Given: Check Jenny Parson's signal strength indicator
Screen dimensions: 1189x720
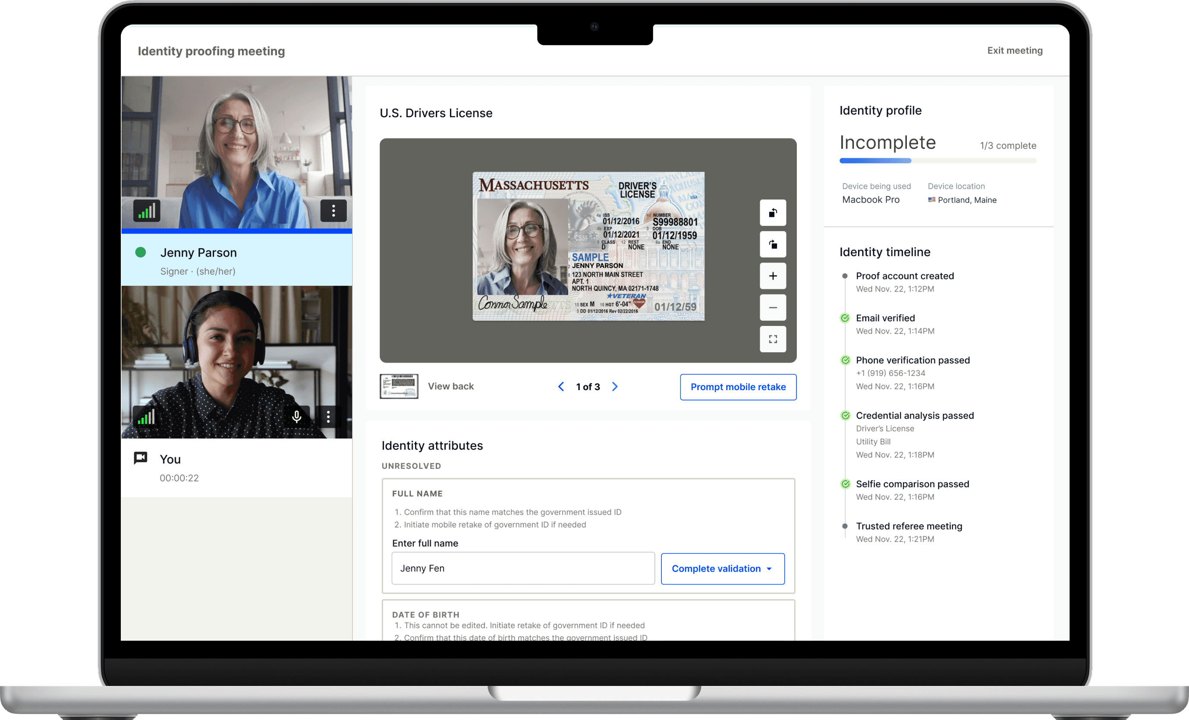Looking at the screenshot, I should 146,211.
